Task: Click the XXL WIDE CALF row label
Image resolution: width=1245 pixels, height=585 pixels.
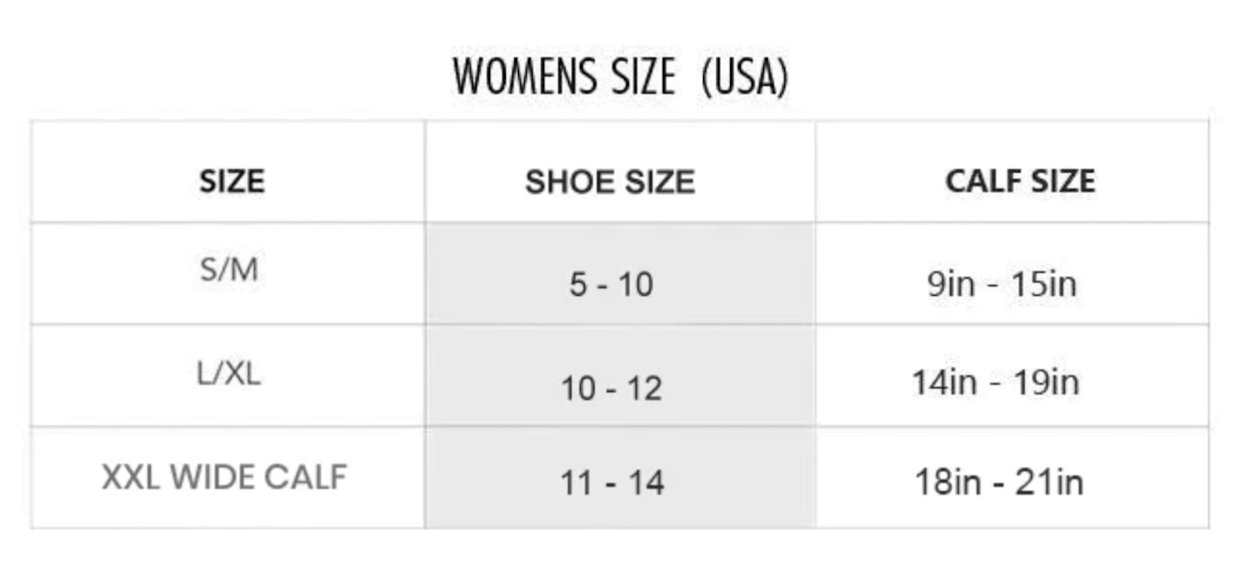Action: click(224, 477)
